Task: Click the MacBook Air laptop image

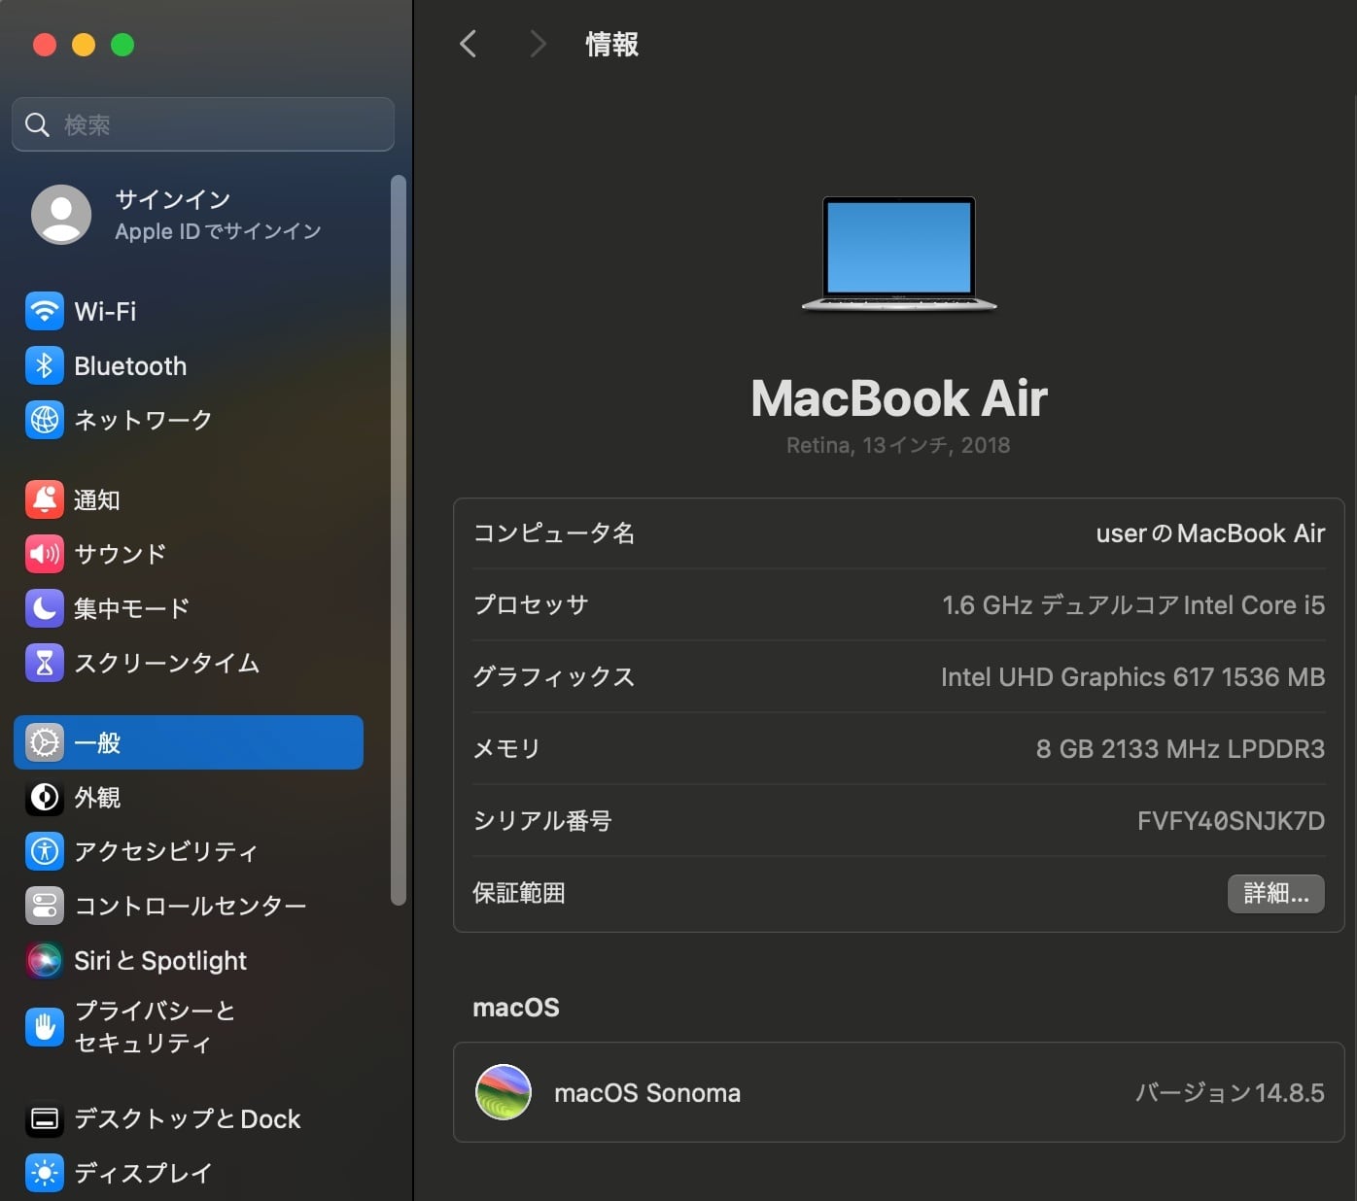Action: point(899,255)
